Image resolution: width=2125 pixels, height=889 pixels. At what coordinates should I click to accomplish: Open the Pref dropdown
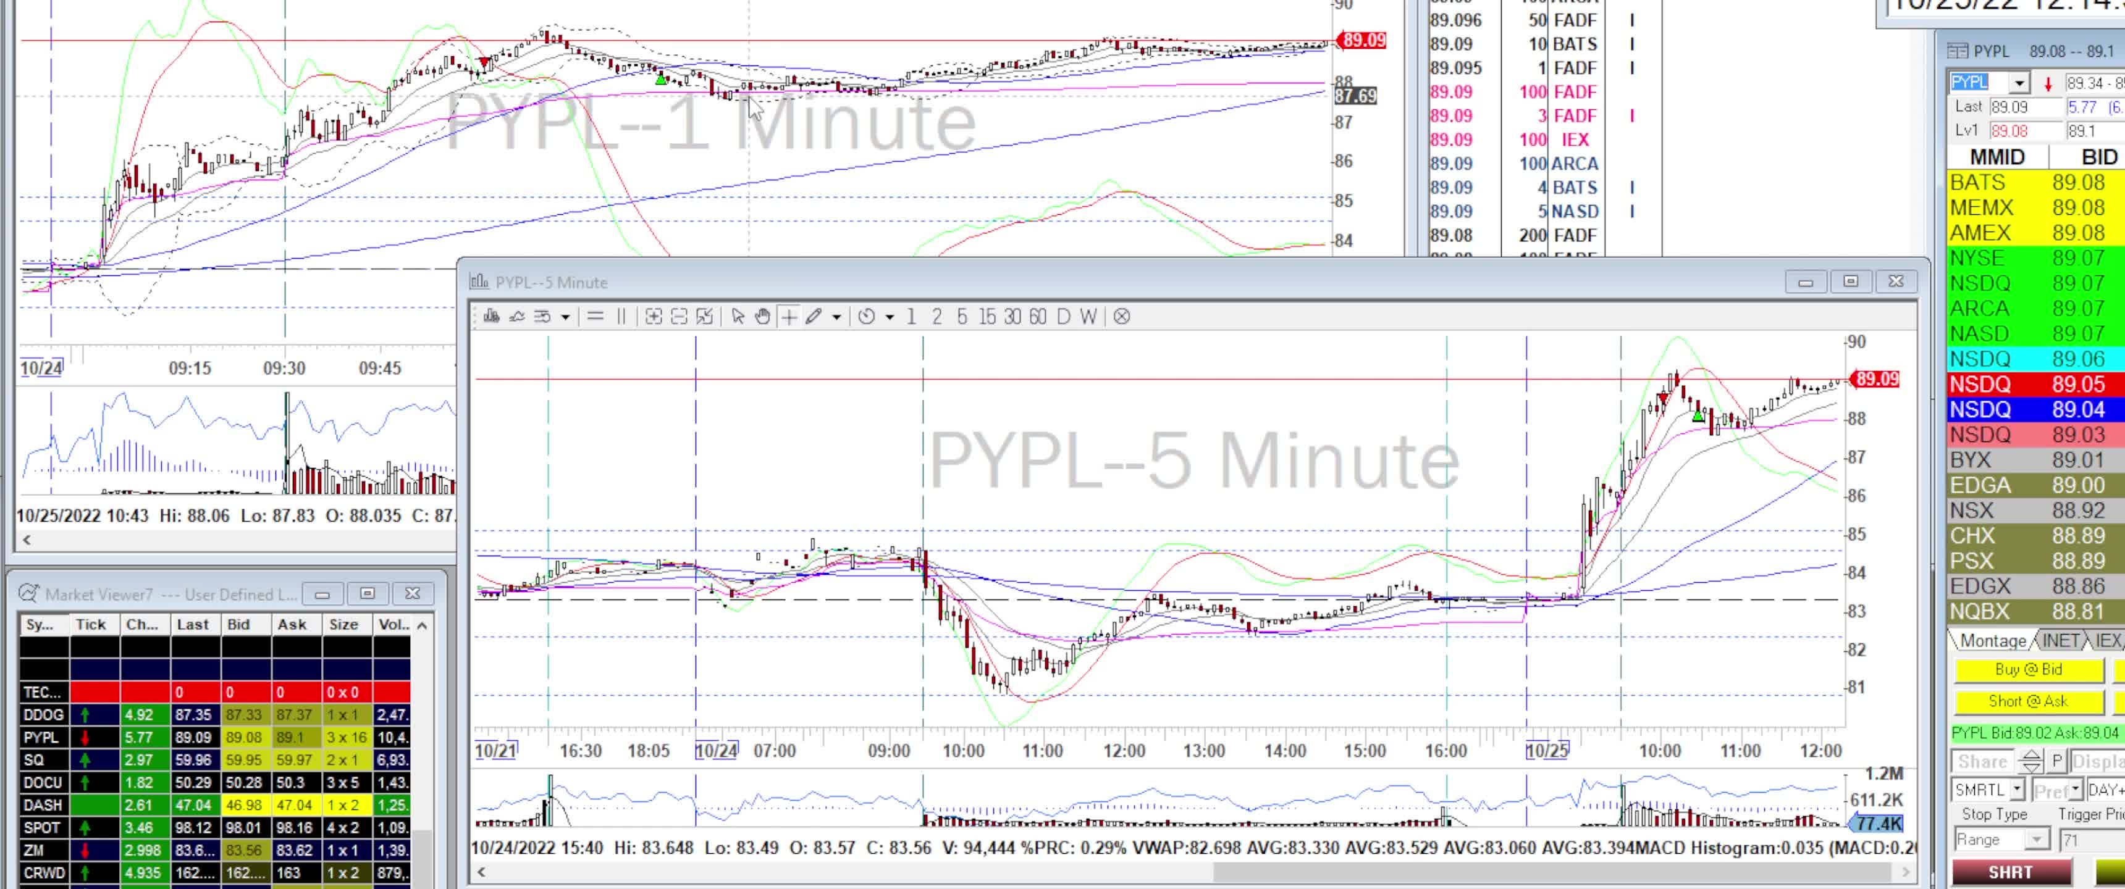click(x=2076, y=790)
